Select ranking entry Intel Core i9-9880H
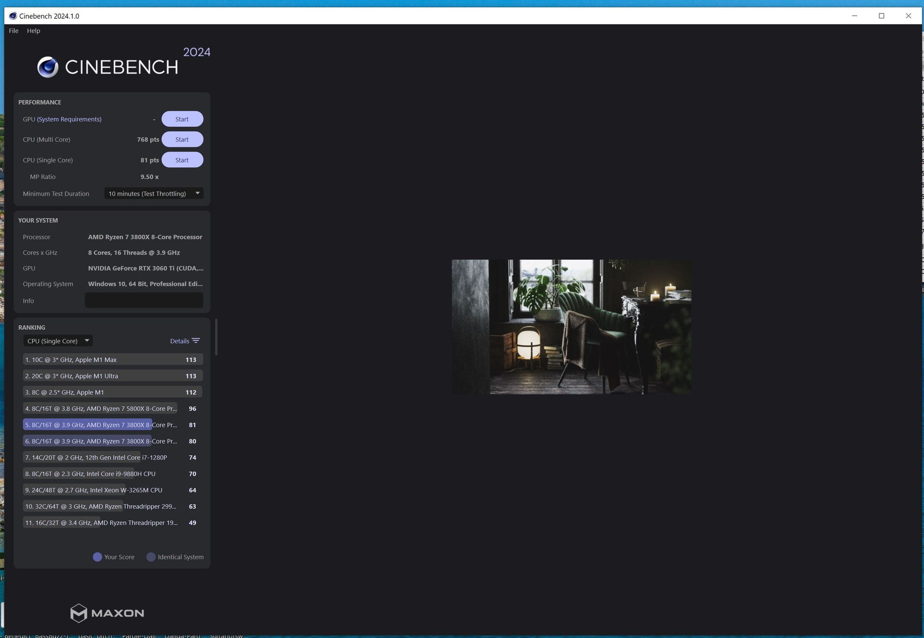924x638 pixels. pos(113,474)
